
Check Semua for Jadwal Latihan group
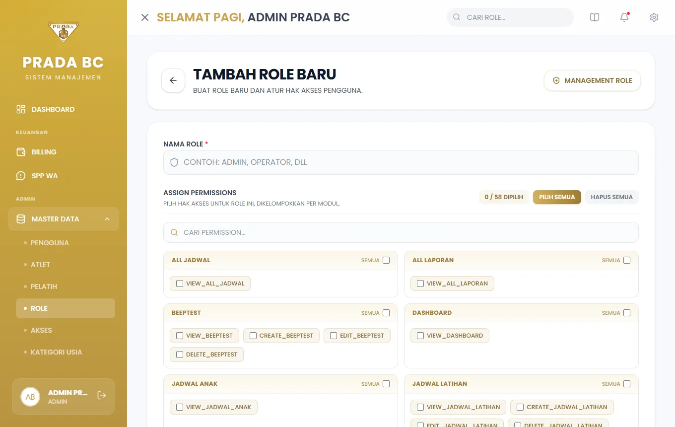(x=627, y=384)
